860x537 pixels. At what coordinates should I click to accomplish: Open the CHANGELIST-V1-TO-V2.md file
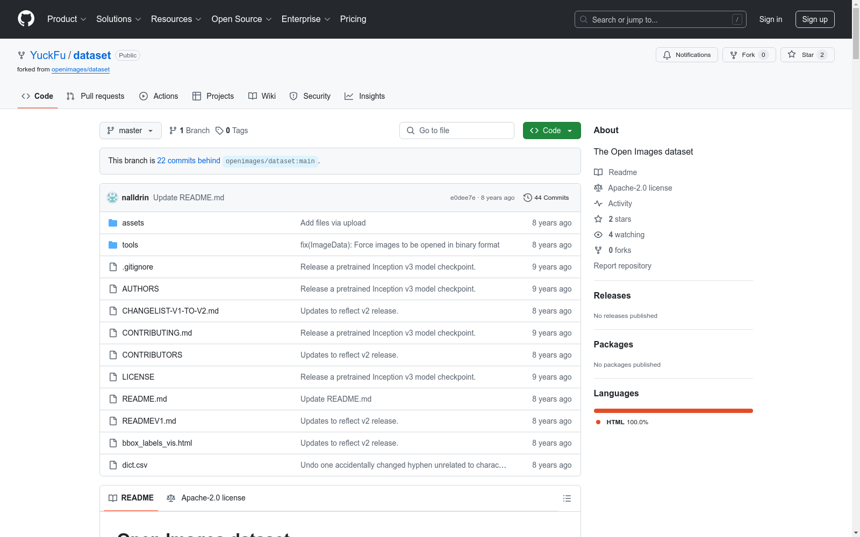[x=170, y=311]
